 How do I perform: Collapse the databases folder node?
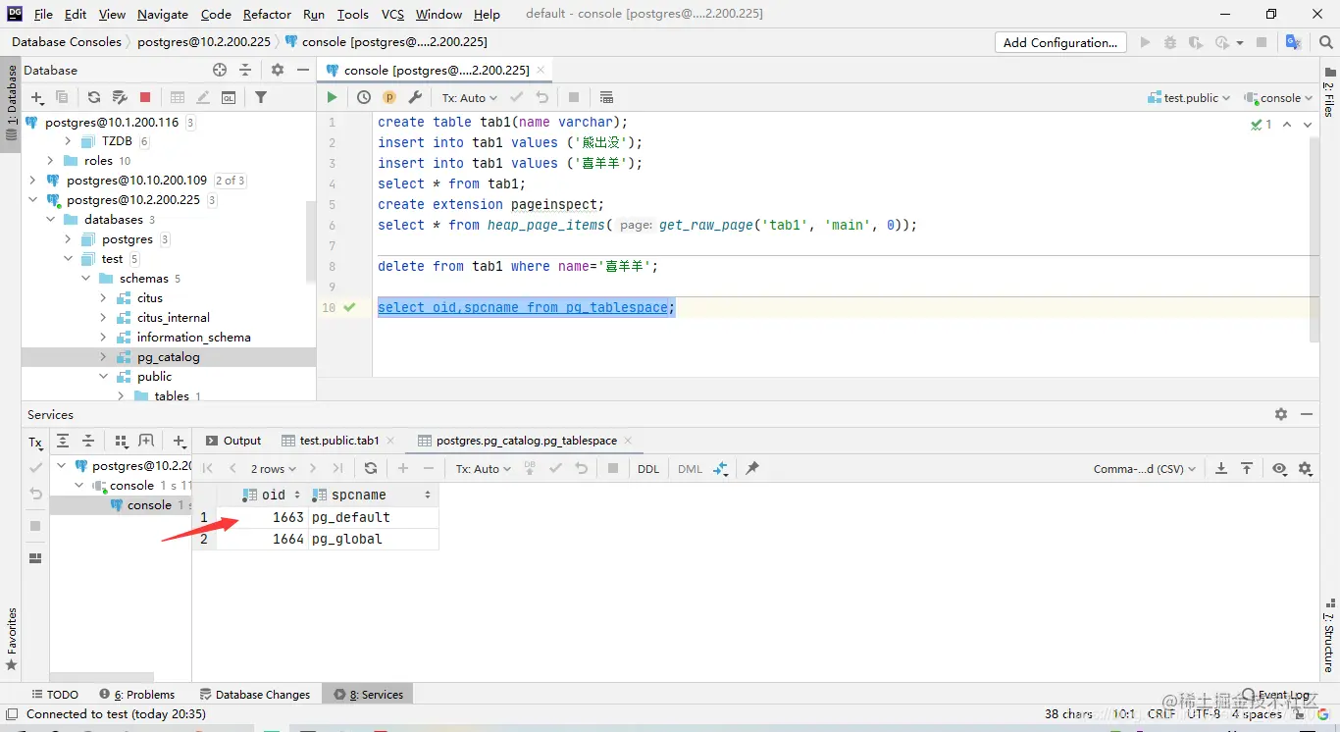click(49, 219)
